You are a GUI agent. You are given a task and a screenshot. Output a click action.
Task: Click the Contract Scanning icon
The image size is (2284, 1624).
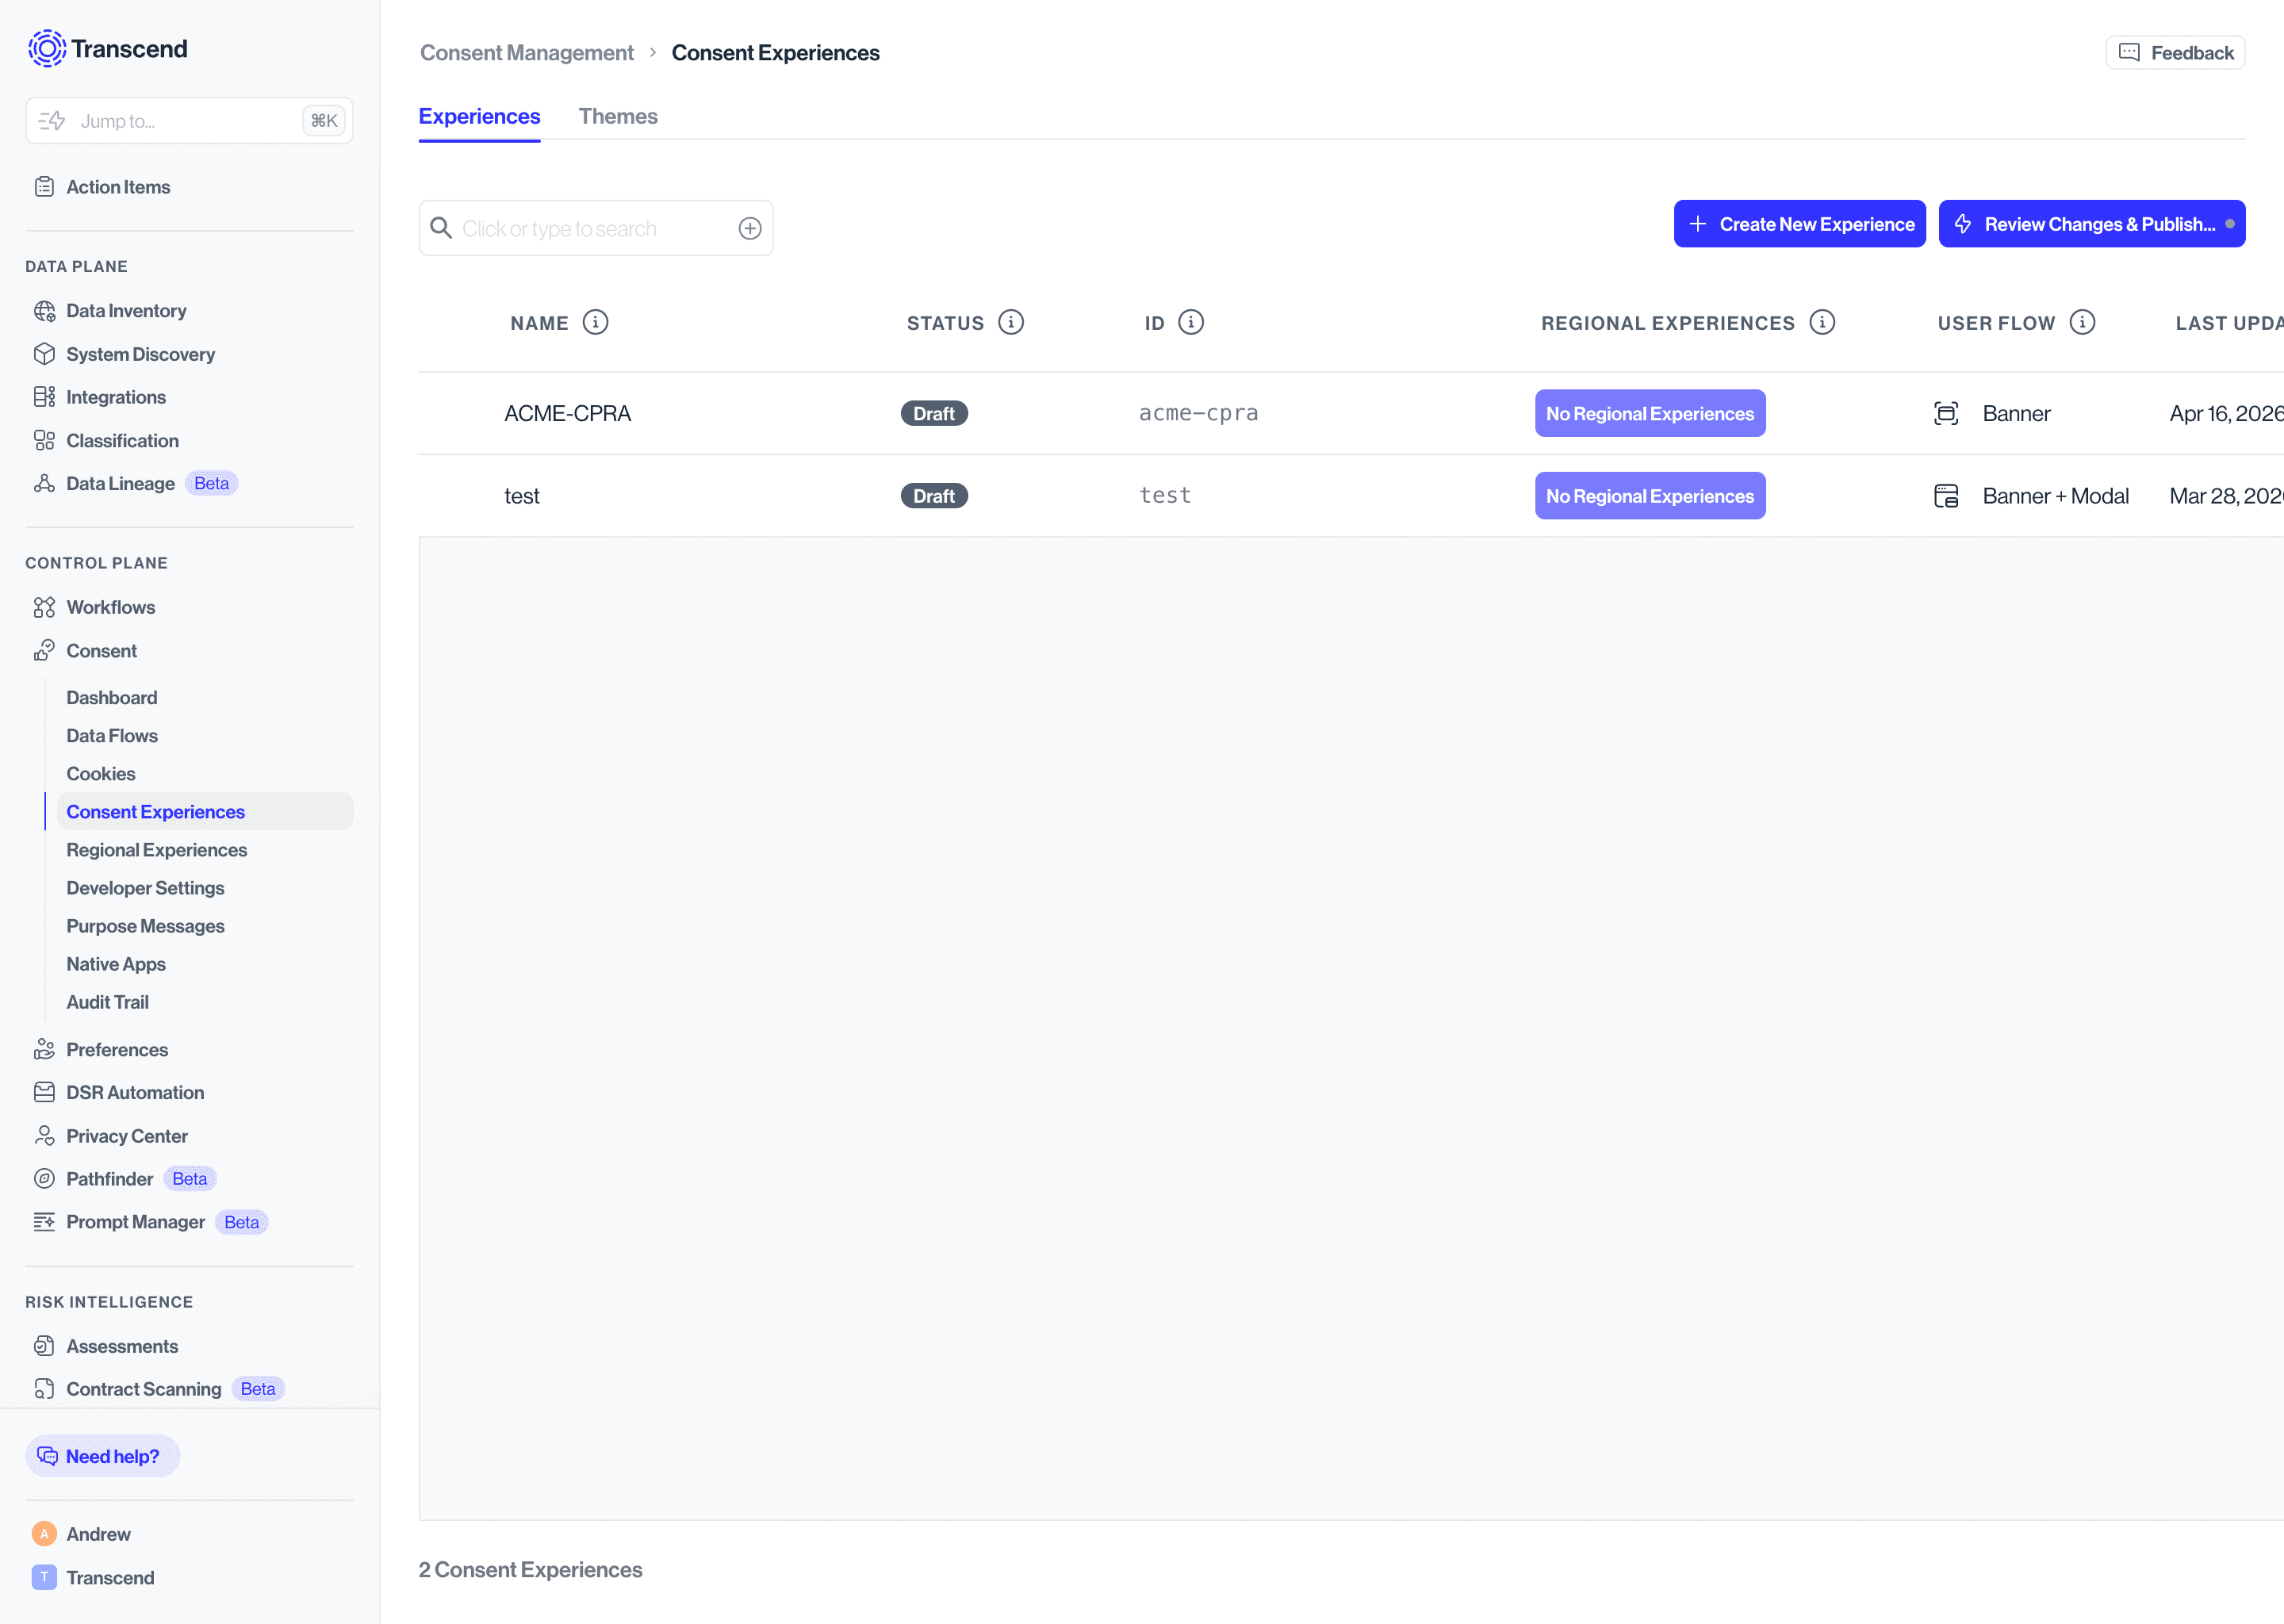[x=44, y=1389]
